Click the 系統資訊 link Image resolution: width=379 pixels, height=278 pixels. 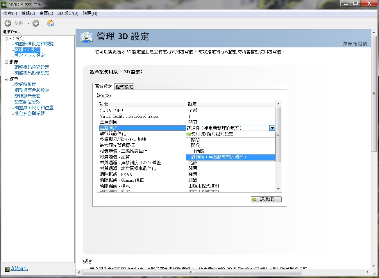19,269
